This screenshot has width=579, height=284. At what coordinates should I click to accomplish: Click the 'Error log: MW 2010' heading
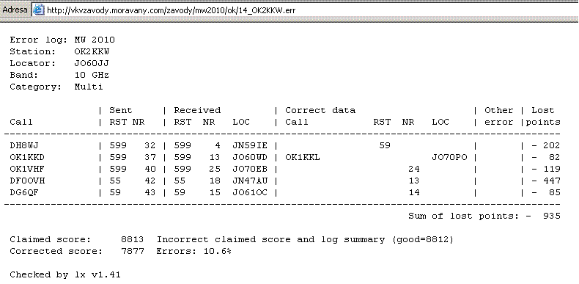(62, 40)
